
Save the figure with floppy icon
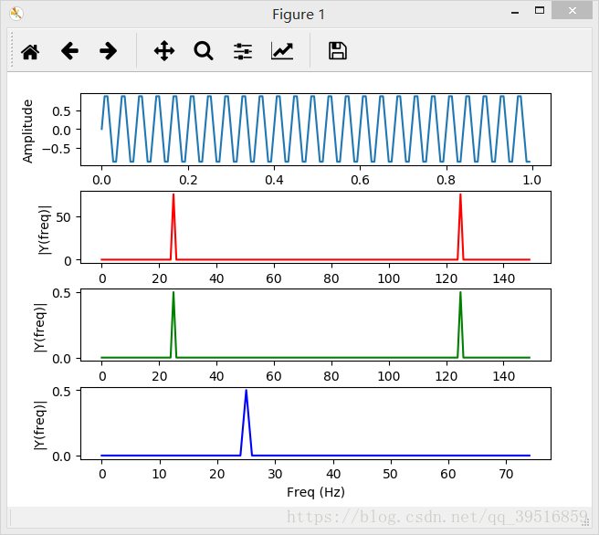pyautogui.click(x=338, y=51)
